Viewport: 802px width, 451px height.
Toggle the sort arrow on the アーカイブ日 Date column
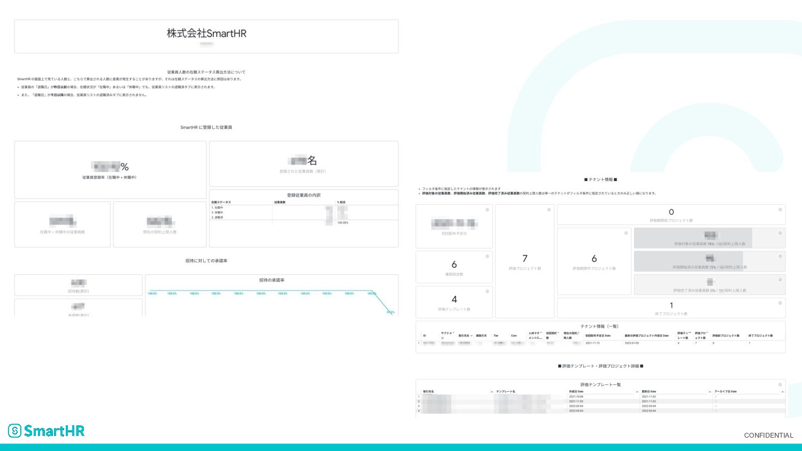click(782, 392)
